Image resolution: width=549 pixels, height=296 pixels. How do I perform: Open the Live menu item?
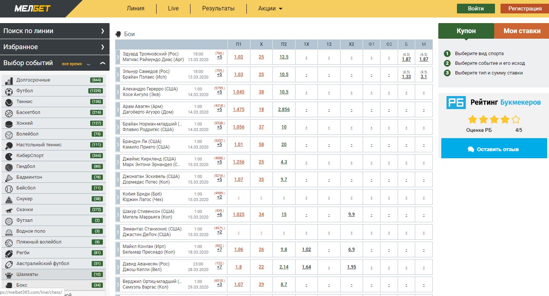tap(173, 8)
